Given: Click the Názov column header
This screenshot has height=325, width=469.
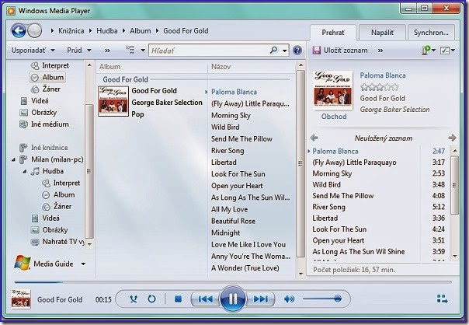Looking at the screenshot, I should [x=252, y=67].
